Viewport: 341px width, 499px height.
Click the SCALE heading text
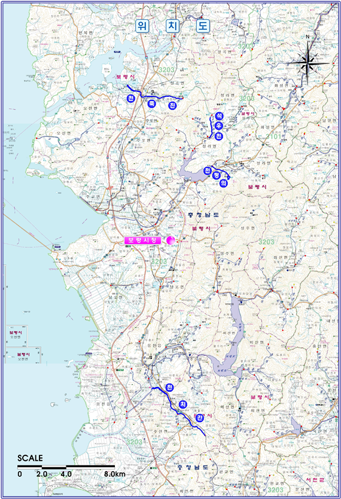click(30, 458)
